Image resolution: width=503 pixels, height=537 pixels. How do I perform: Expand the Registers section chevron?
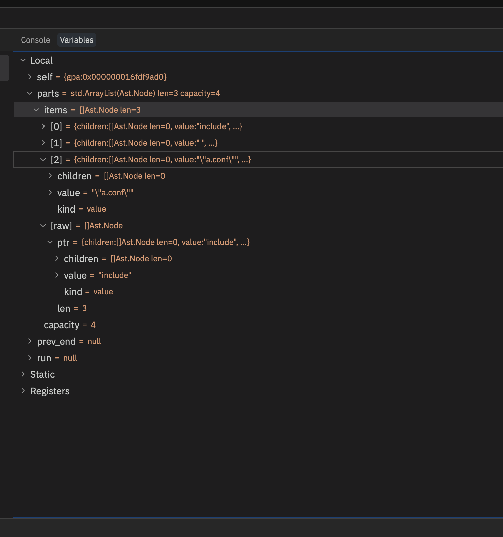(x=23, y=391)
